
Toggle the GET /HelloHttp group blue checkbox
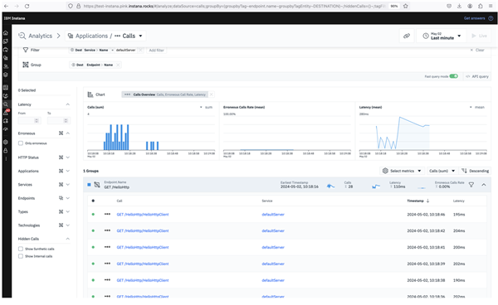pos(90,185)
